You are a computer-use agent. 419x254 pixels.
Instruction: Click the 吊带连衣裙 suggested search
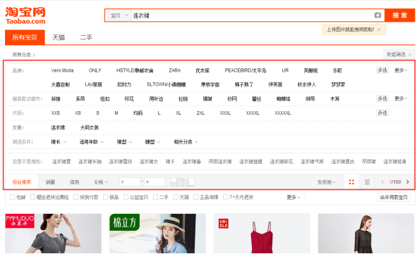(220, 162)
